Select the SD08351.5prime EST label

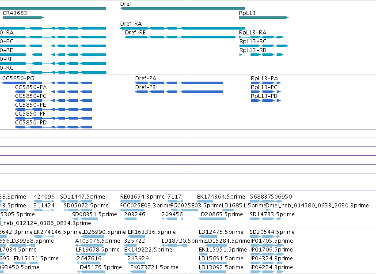pos(95,214)
